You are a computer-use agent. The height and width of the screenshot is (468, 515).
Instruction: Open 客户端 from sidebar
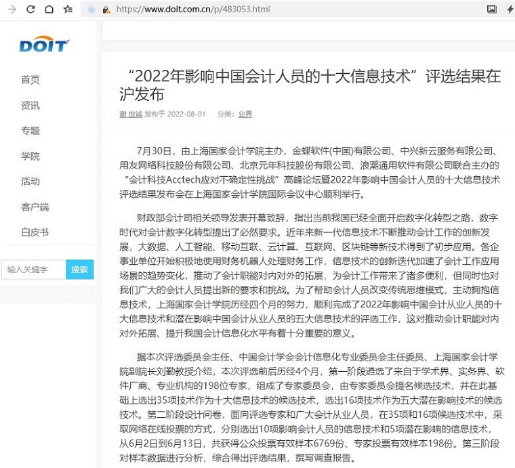coord(35,207)
